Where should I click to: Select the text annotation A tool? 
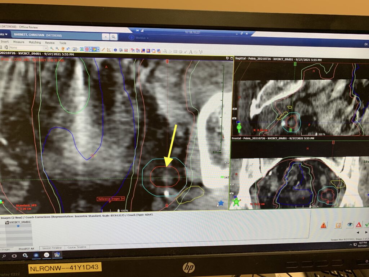191,52
